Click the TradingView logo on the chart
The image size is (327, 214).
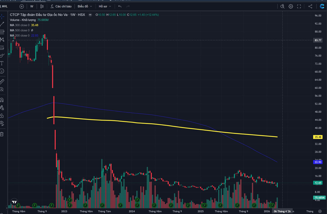pyautogui.click(x=14, y=202)
